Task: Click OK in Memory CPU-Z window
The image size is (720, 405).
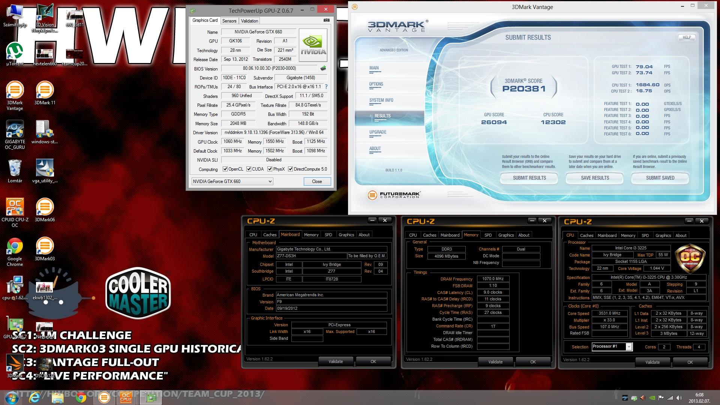Action: point(533,362)
